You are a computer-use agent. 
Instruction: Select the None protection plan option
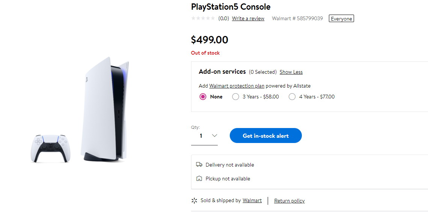(x=203, y=97)
